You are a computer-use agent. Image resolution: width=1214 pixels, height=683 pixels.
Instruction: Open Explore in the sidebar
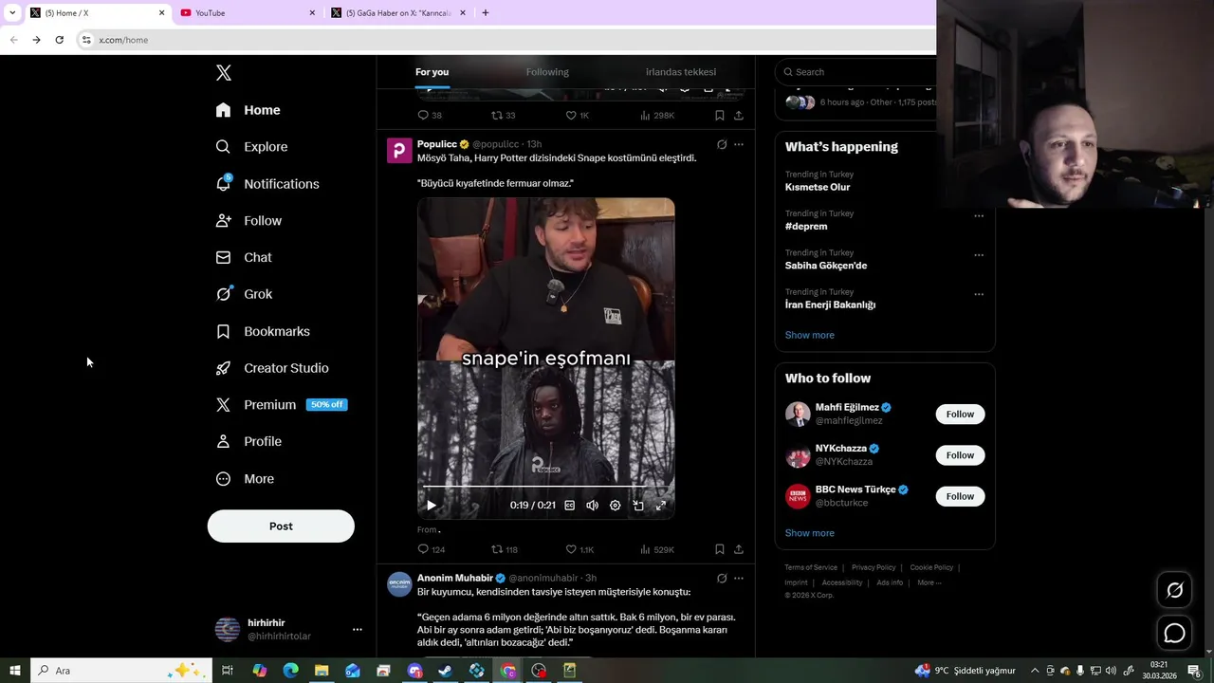tap(251, 147)
